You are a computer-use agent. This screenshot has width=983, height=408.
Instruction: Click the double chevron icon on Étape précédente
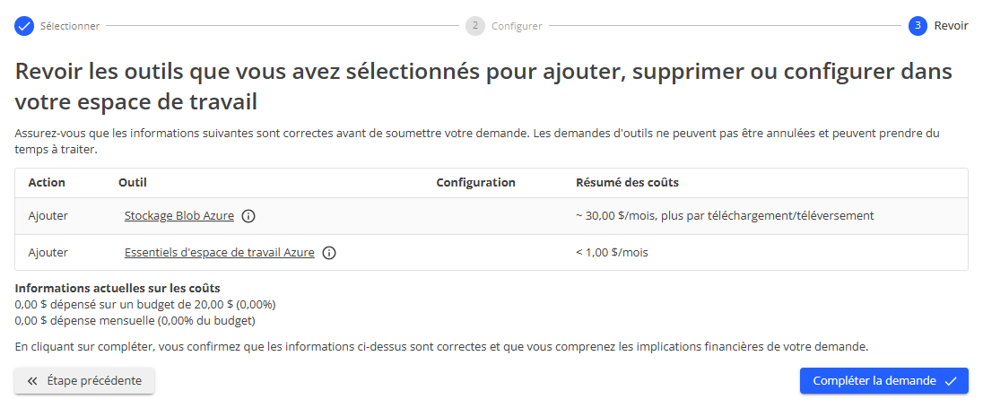32,381
